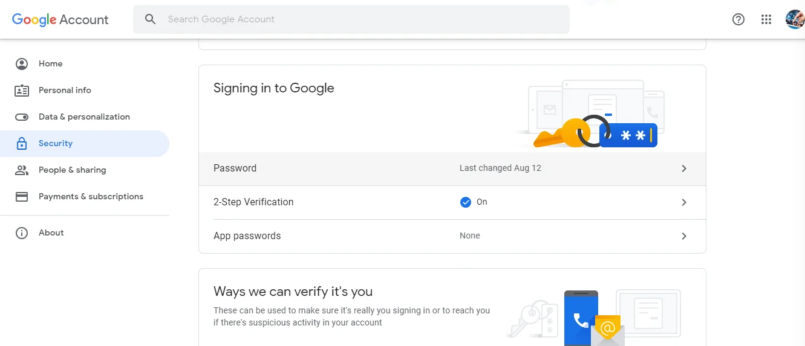Click the About info icon

[22, 233]
